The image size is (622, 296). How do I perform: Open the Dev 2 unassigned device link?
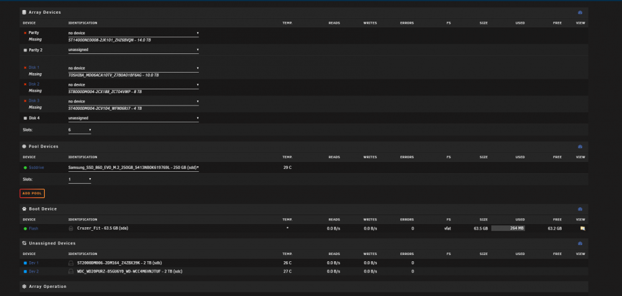[x=34, y=272]
